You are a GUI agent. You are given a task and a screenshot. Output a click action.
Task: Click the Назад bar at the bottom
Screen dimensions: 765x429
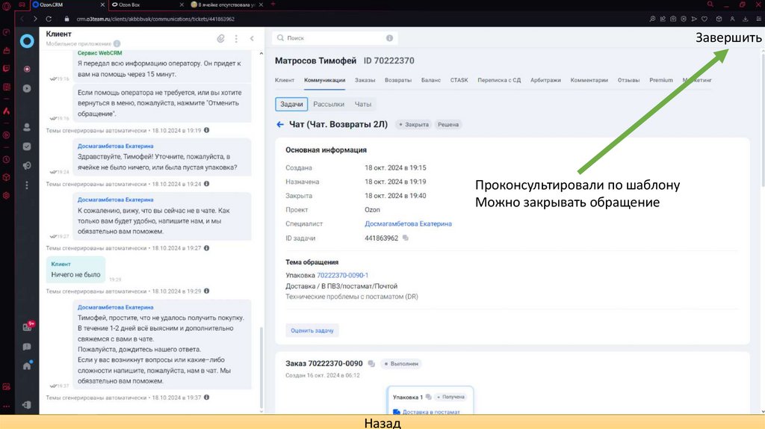(382, 422)
